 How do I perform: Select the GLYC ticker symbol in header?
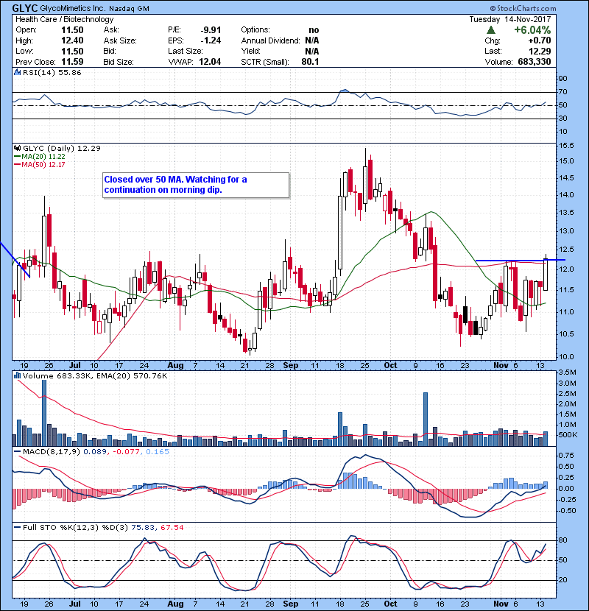(x=25, y=8)
